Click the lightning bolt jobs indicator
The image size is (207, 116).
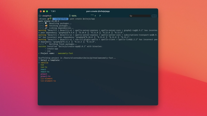point(95,16)
